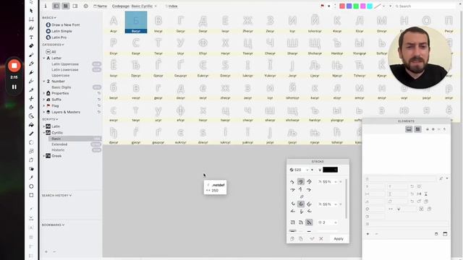The height and width of the screenshot is (260, 463).
Task: Collapse the Number category
Action: click(x=44, y=81)
